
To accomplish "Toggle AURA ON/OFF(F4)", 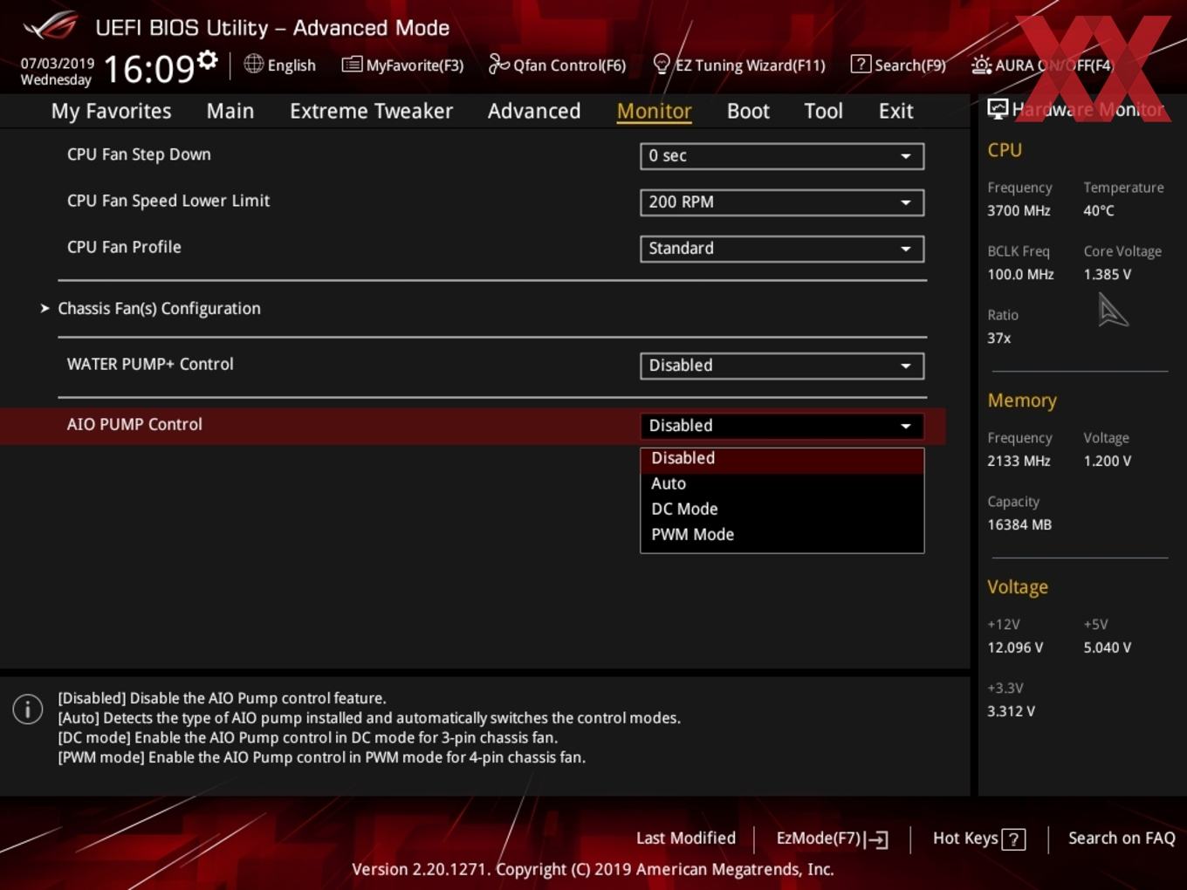I will click(x=1042, y=65).
